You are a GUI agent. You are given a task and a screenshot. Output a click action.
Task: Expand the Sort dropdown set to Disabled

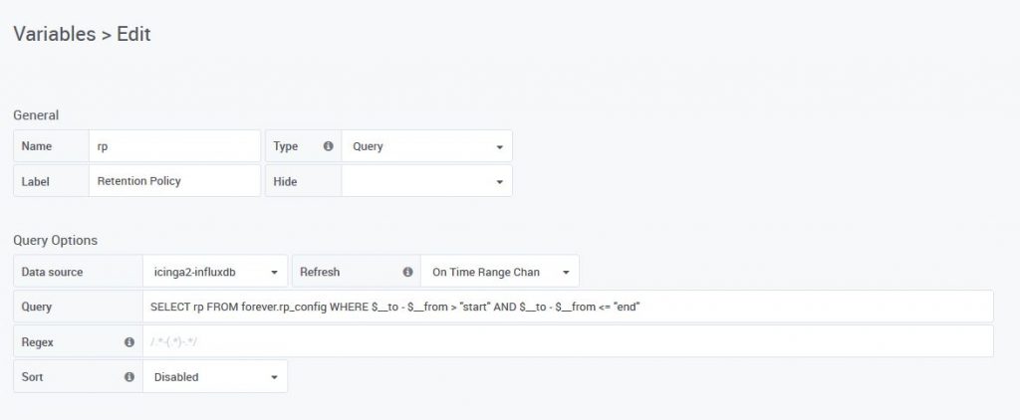(215, 376)
